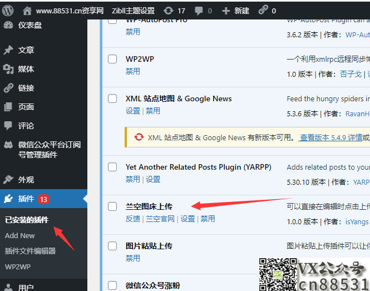Click the 评论 comment icon in sidebar
Image resolution: width=370 pixels, height=291 pixels.
click(x=8, y=126)
